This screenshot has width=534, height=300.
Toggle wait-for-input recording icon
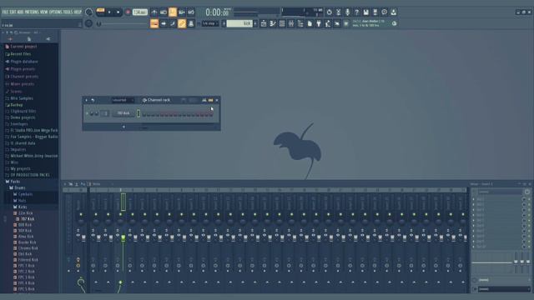(x=164, y=12)
